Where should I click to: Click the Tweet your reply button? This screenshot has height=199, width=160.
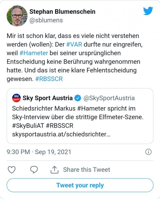pos(80,185)
